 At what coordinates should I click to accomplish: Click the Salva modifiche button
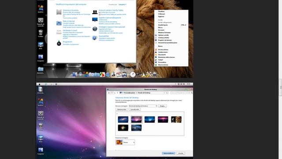coord(168,153)
